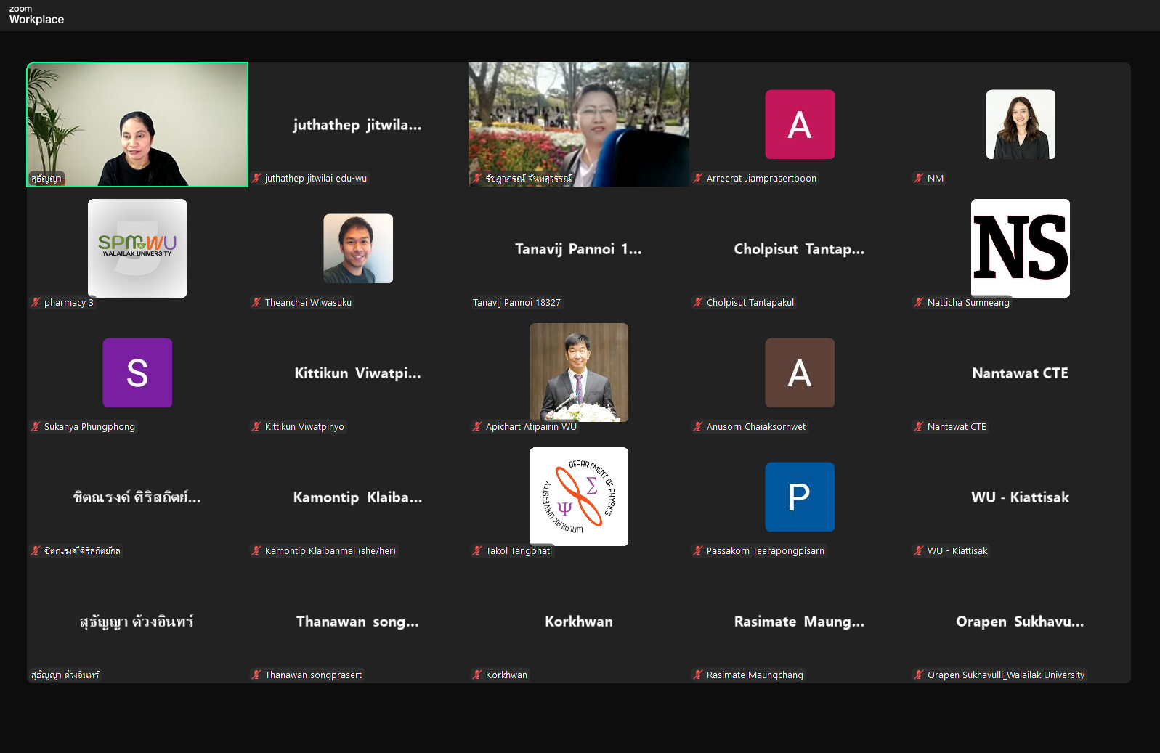The height and width of the screenshot is (753, 1160).
Task: Click the Tanavij Pannoi 18327 name label
Action: (x=516, y=303)
